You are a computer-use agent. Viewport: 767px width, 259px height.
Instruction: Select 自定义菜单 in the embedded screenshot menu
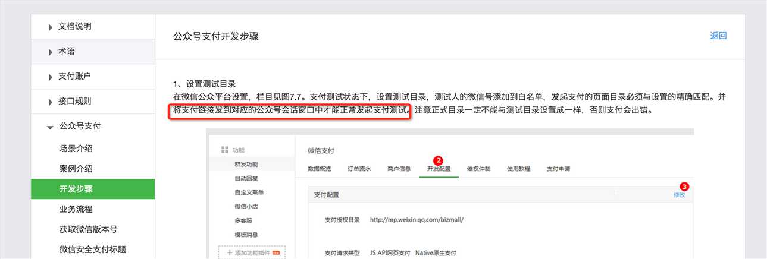coord(249,192)
